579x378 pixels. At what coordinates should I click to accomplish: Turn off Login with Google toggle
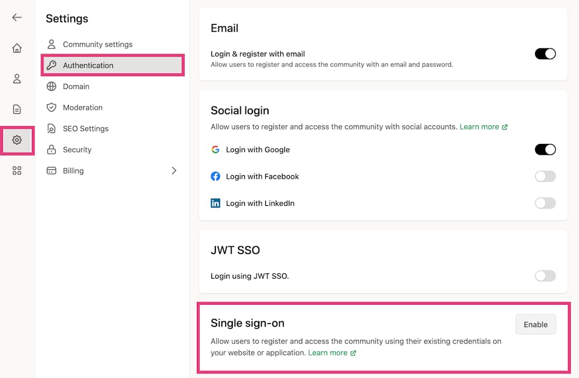(x=545, y=150)
